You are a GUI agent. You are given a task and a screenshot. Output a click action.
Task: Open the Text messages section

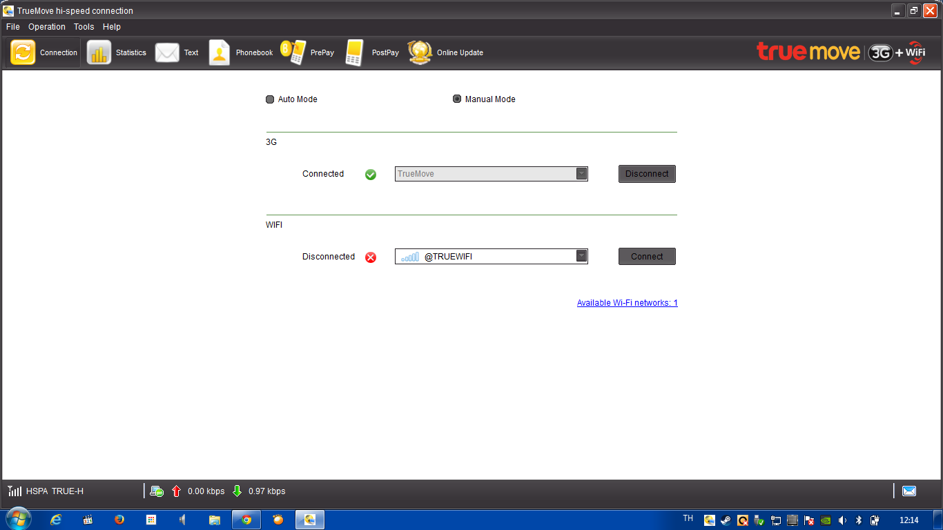point(177,52)
